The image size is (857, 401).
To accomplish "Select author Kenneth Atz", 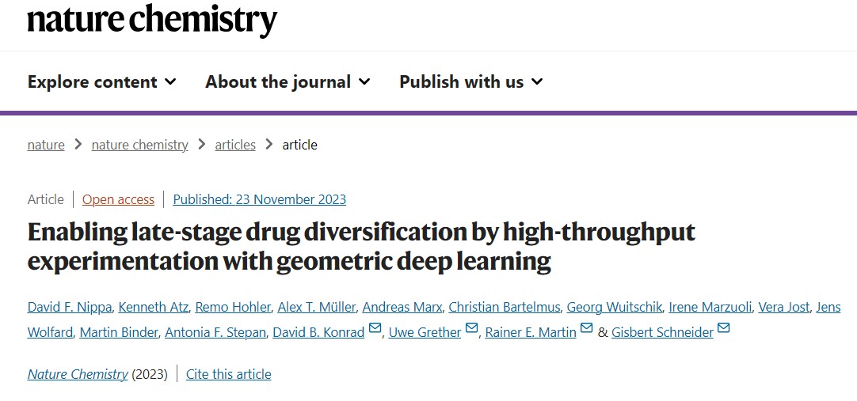I will point(154,307).
